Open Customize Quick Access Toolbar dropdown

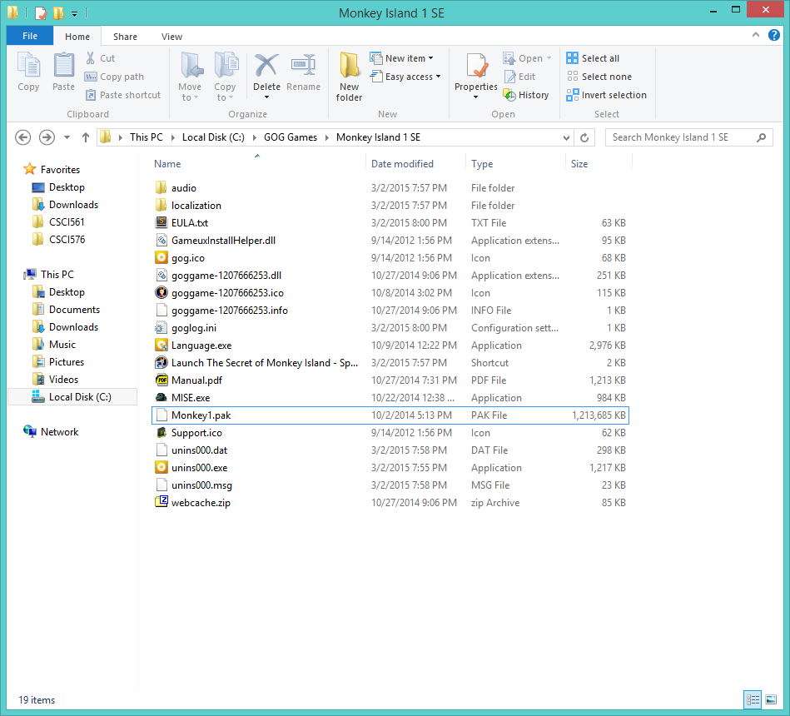pyautogui.click(x=74, y=13)
